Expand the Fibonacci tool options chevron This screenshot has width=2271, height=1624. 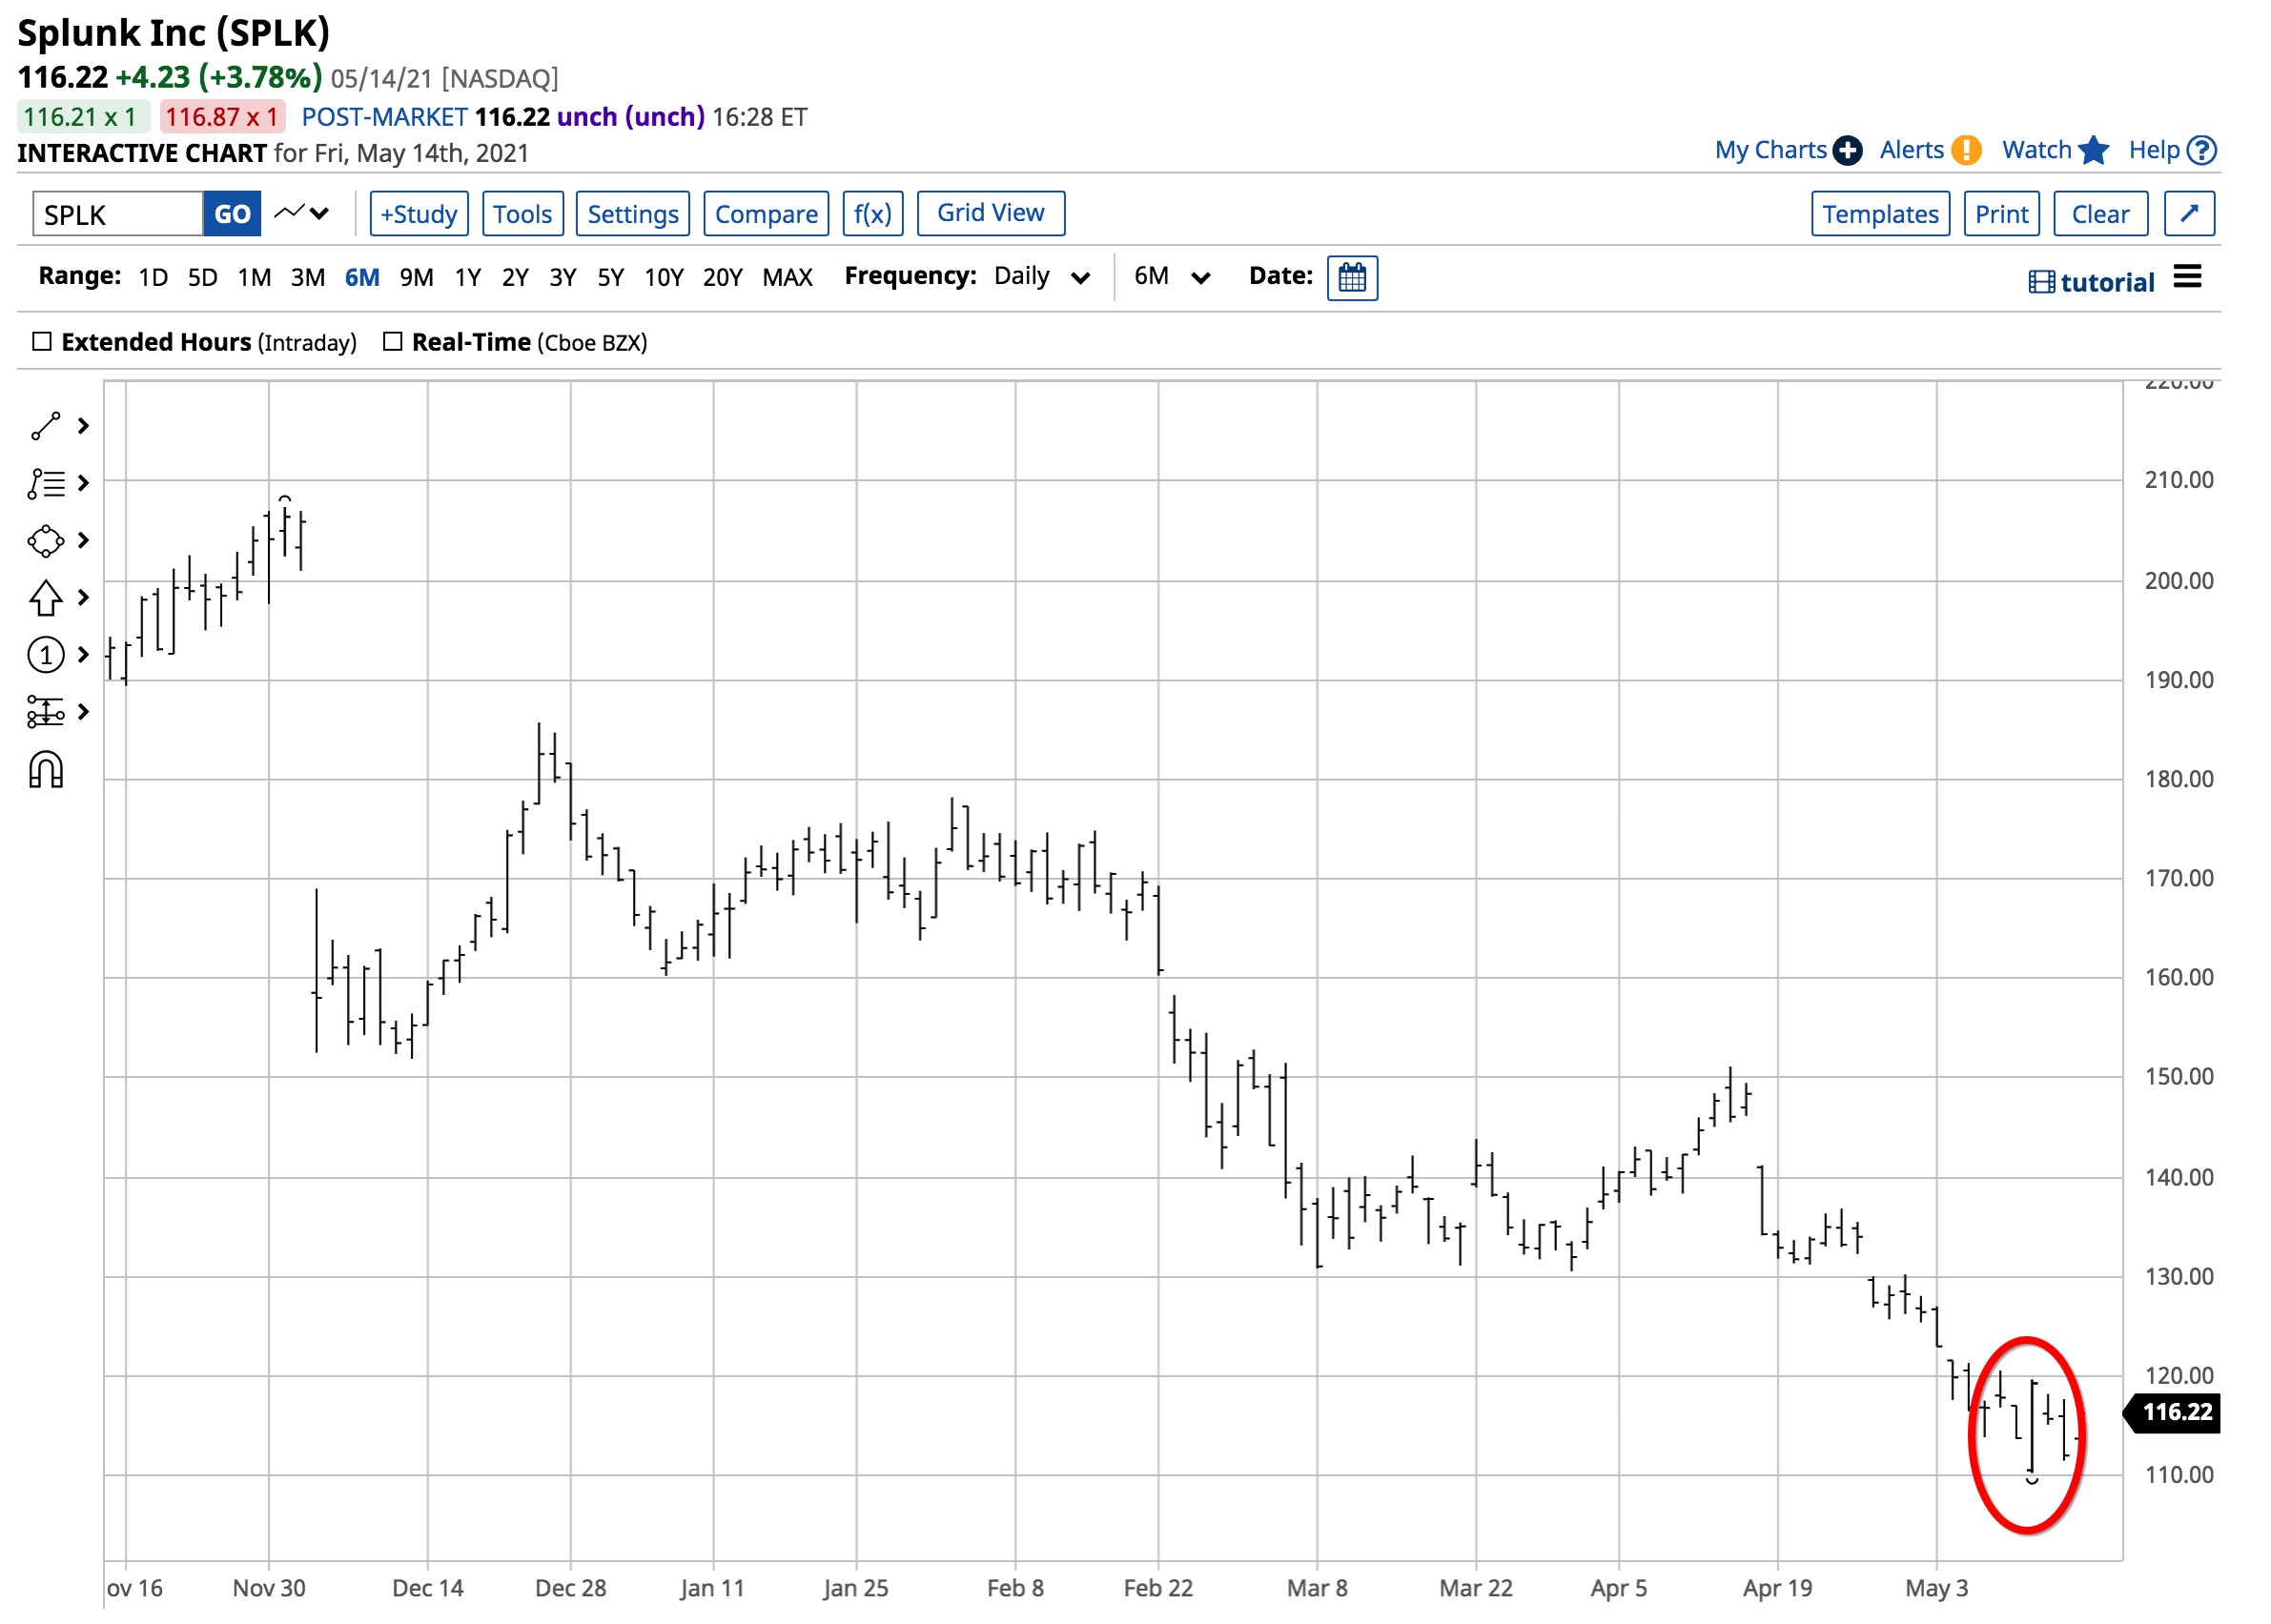84,484
